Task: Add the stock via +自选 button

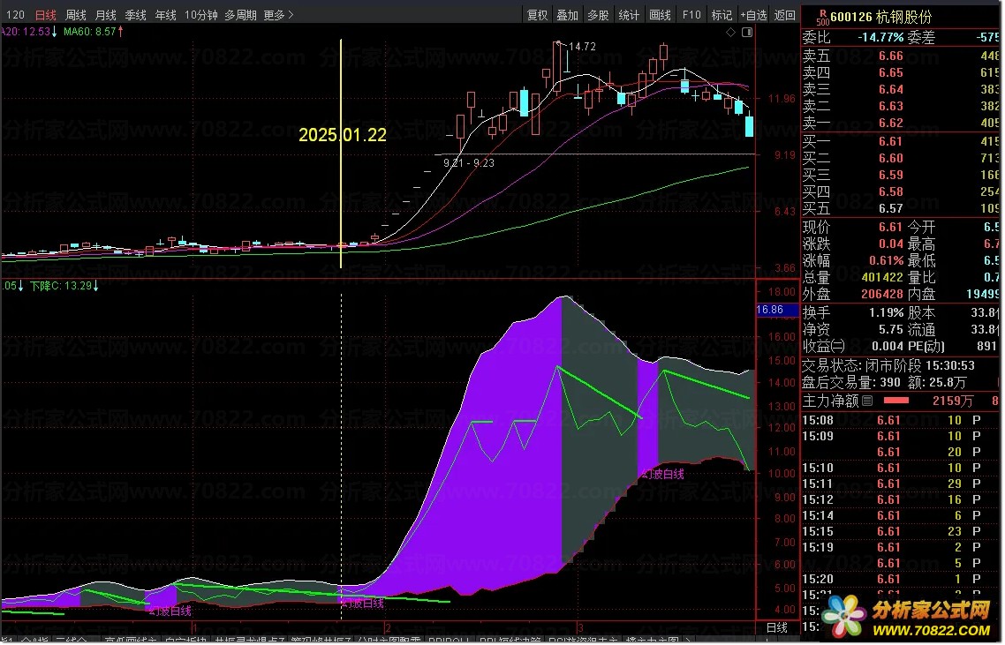Action: pos(753,15)
